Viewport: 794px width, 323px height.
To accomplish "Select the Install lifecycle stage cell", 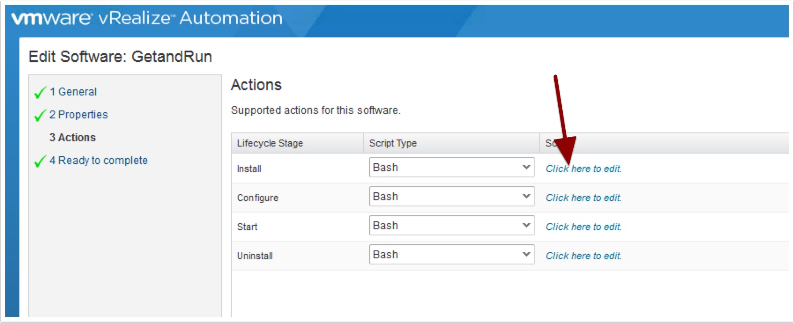I will click(249, 169).
